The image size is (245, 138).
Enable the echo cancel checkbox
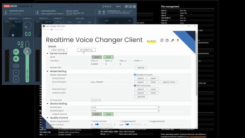click(92, 121)
